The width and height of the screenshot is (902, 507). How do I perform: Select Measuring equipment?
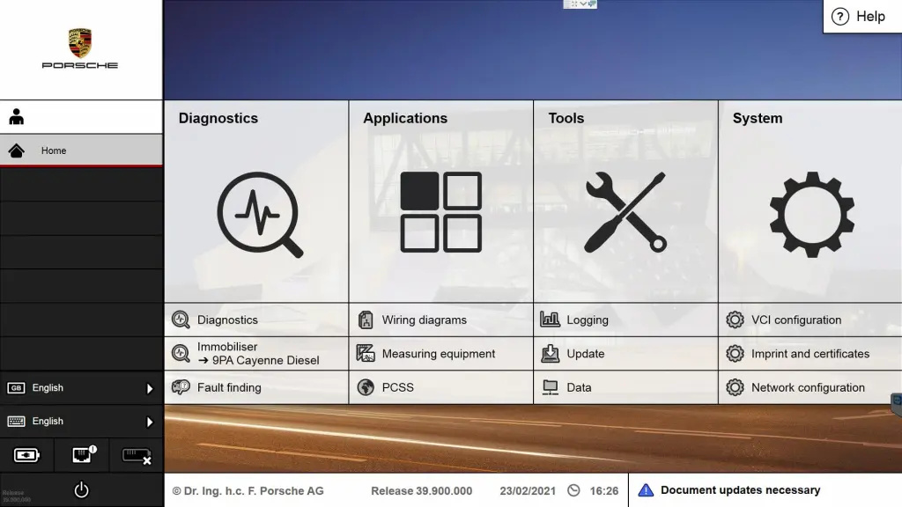438,354
